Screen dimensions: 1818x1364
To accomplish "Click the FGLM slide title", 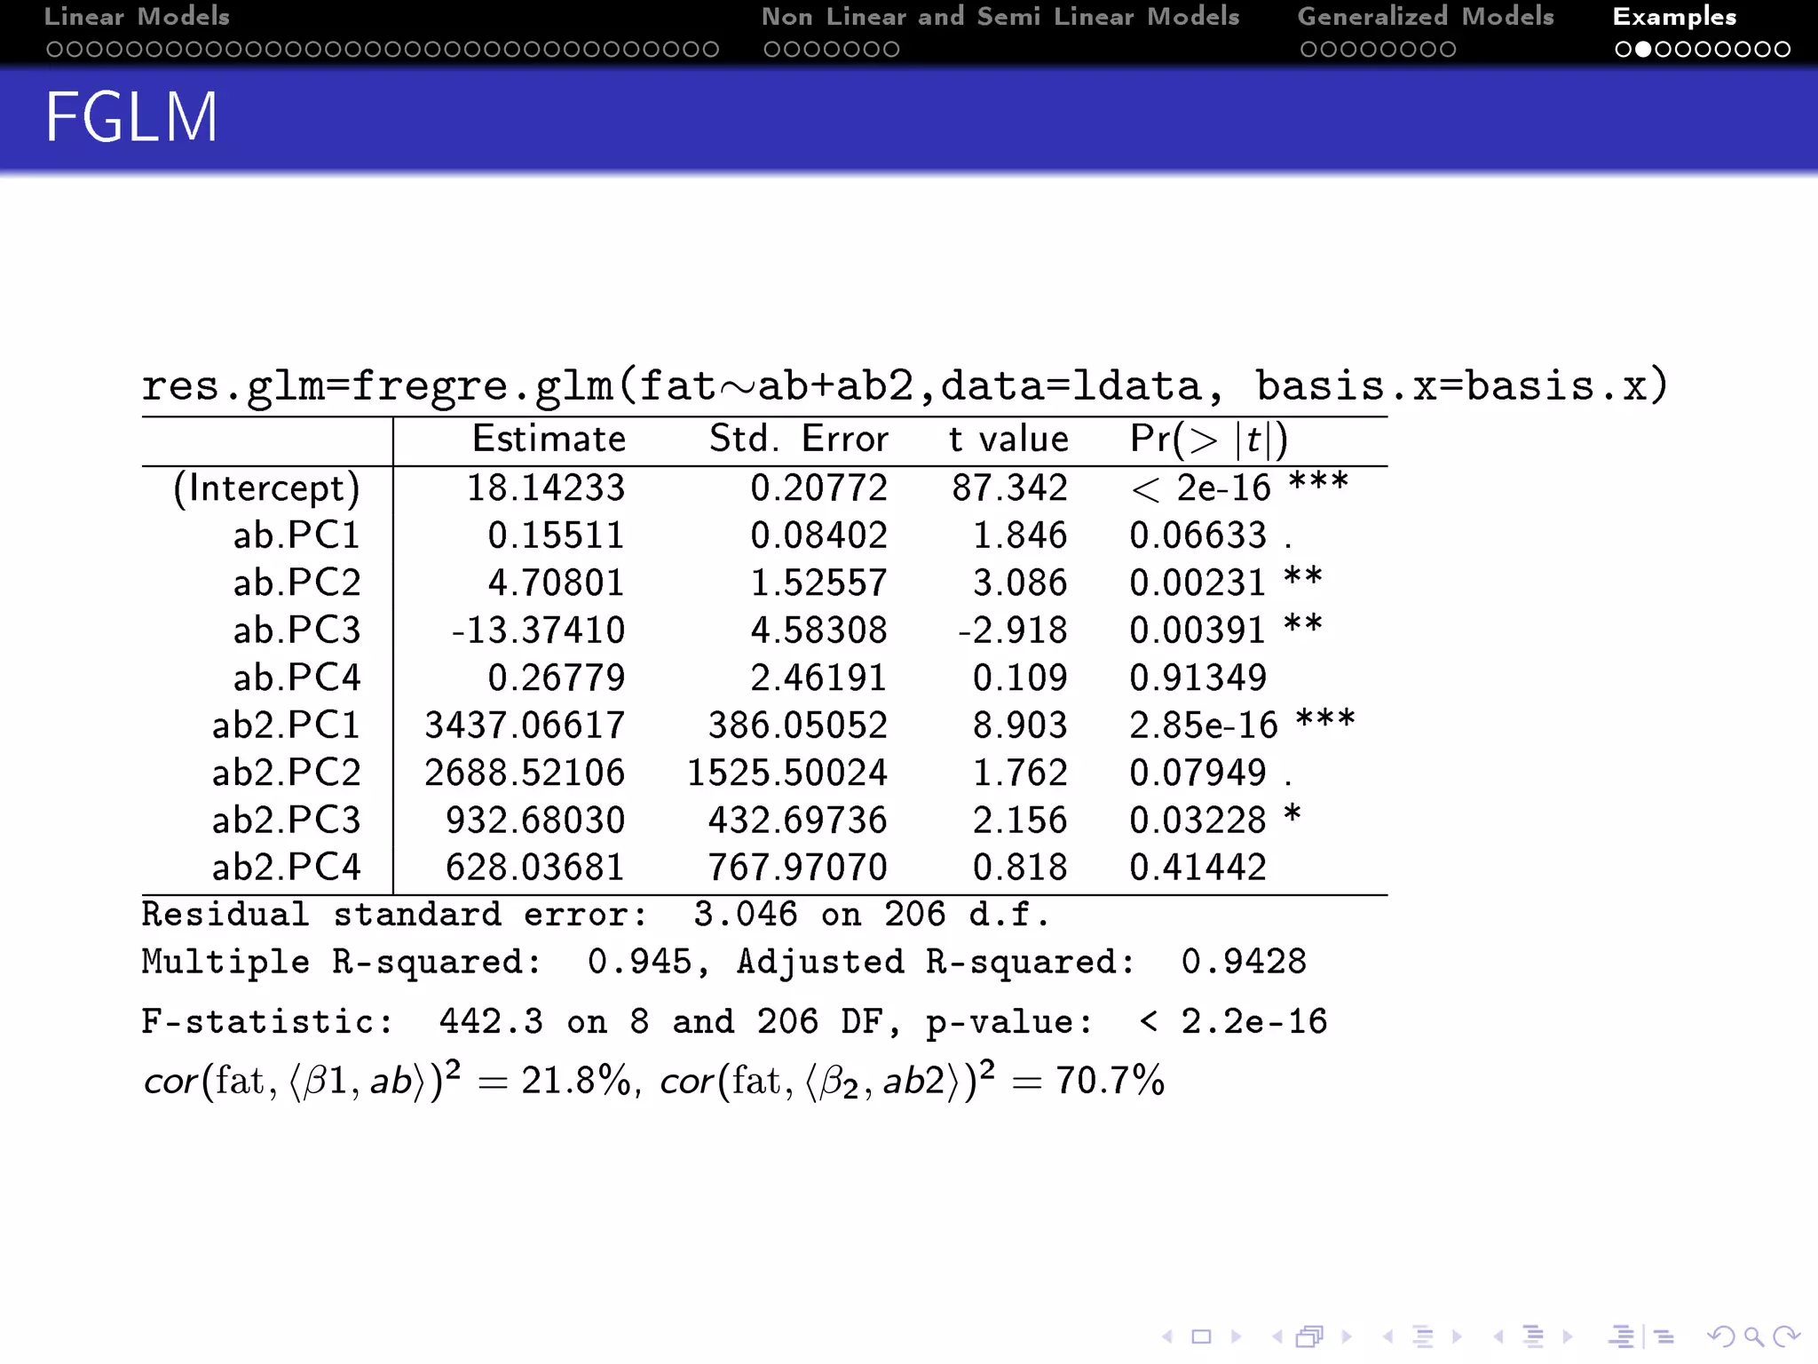I will point(131,117).
